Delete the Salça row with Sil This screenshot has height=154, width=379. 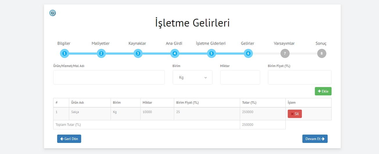[x=295, y=114]
